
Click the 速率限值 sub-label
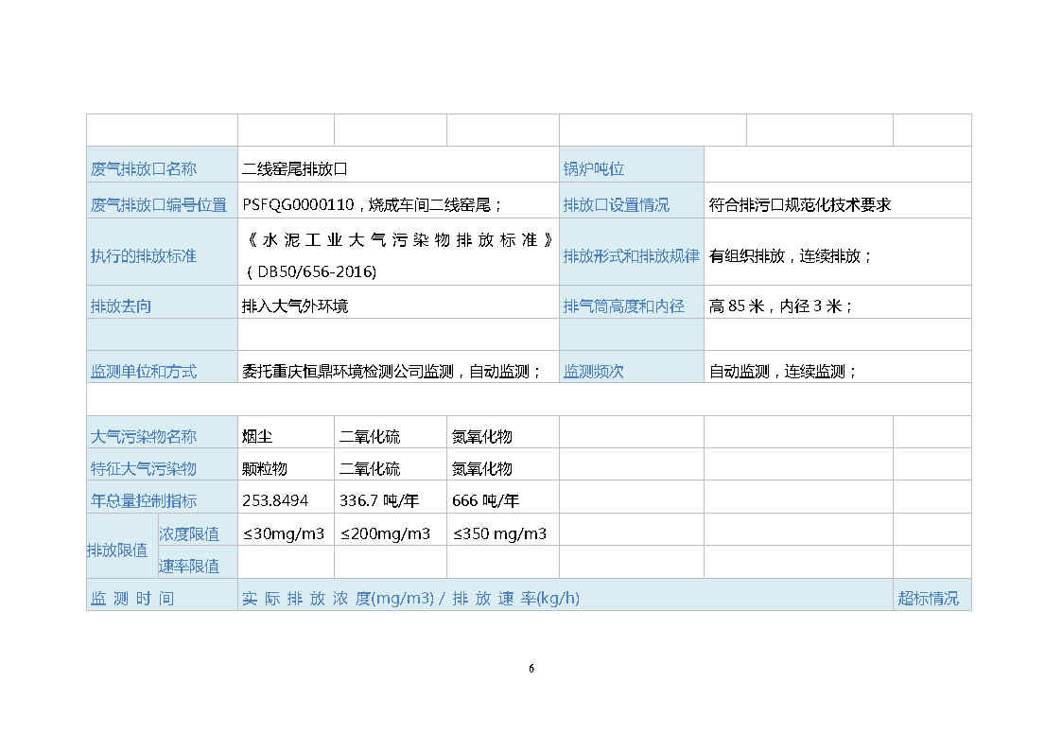[189, 567]
